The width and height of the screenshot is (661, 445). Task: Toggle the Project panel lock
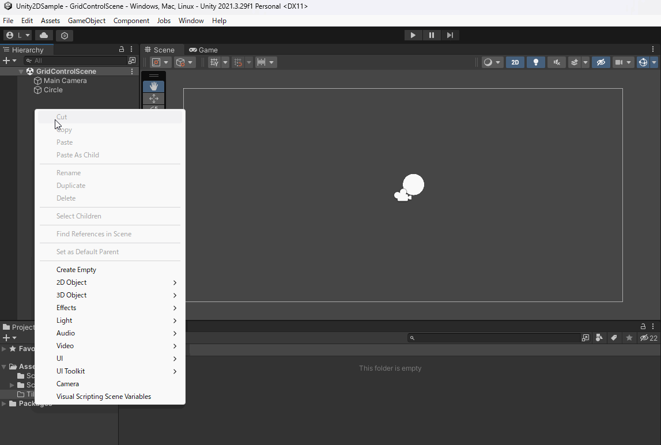pos(643,326)
